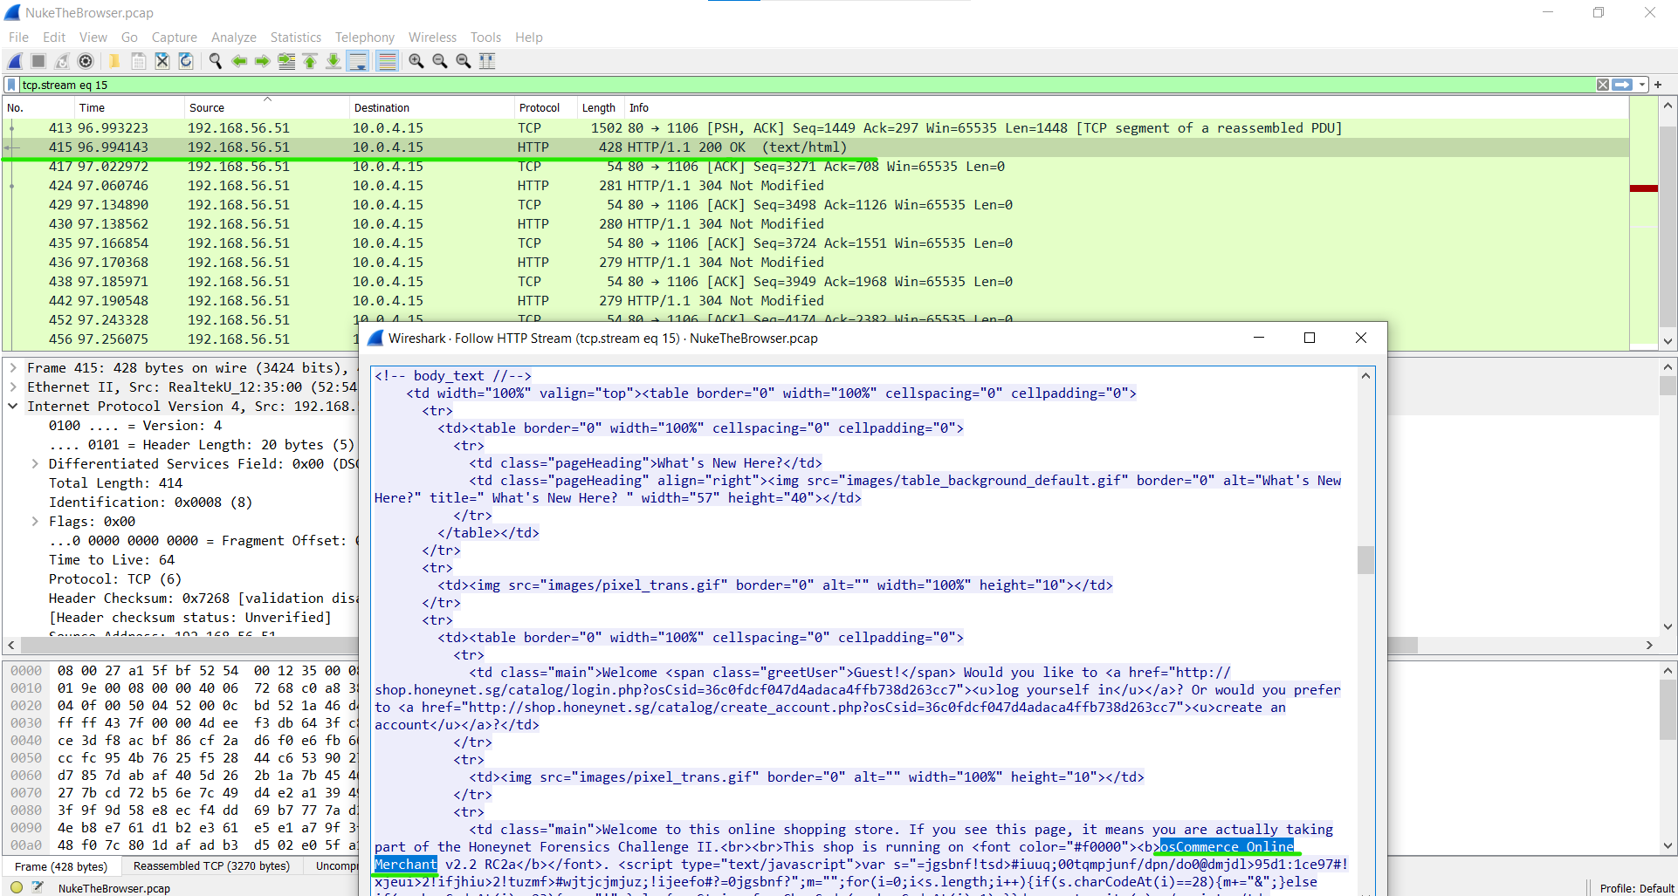Toggle auto-scroll during live capture
The height and width of the screenshot is (896, 1678).
click(x=357, y=61)
